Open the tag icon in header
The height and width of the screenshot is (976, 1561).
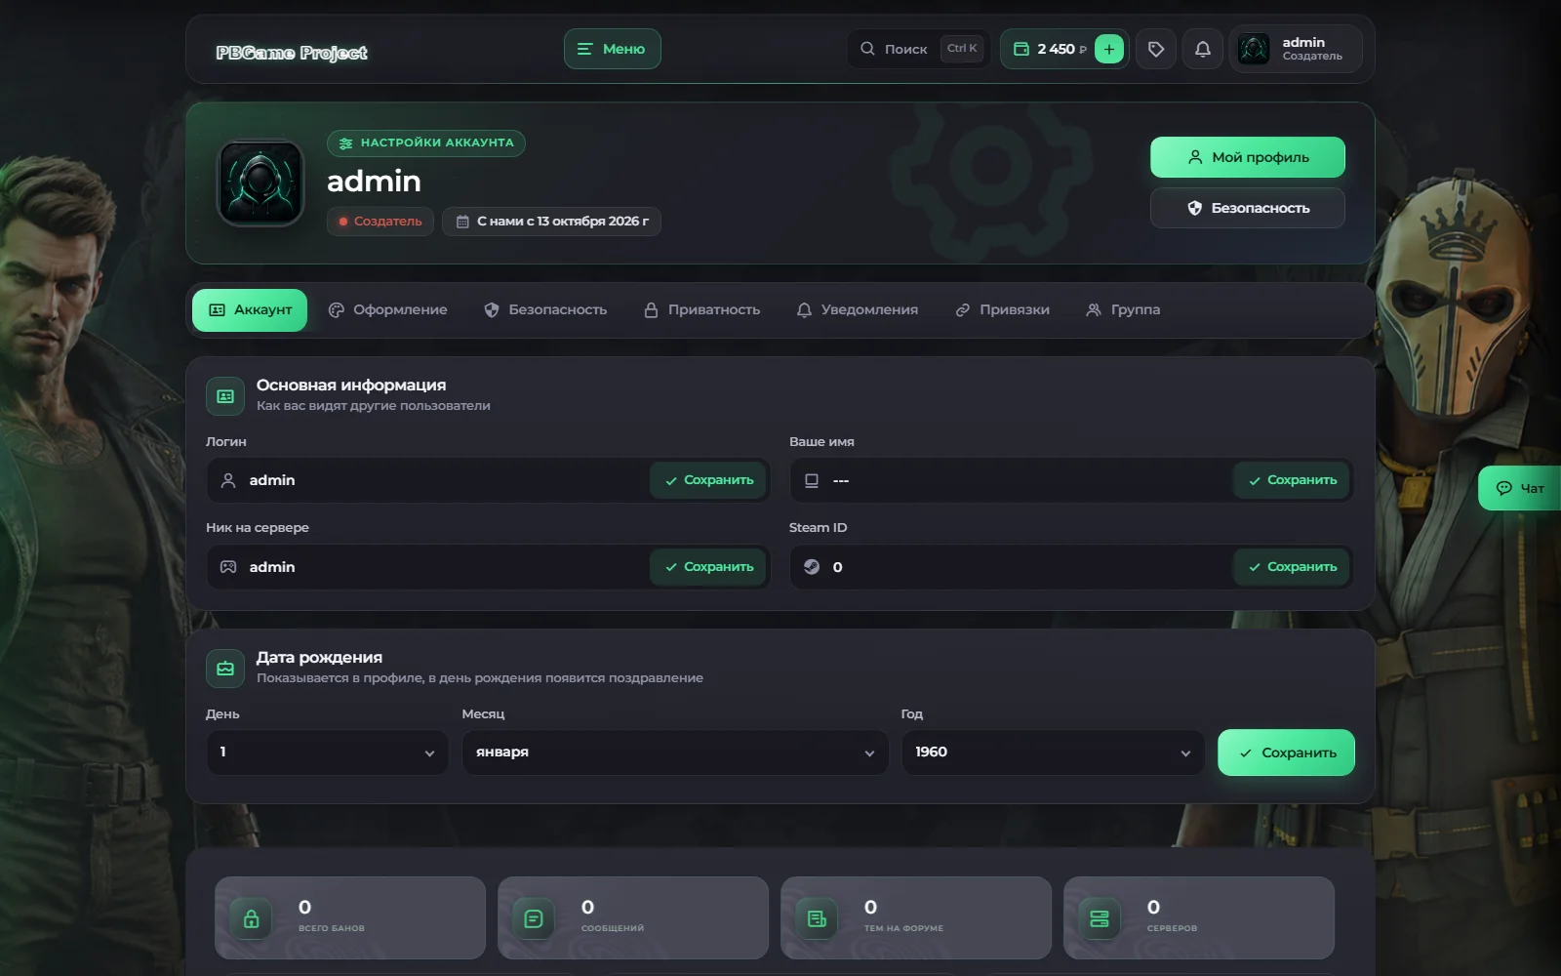(1156, 49)
